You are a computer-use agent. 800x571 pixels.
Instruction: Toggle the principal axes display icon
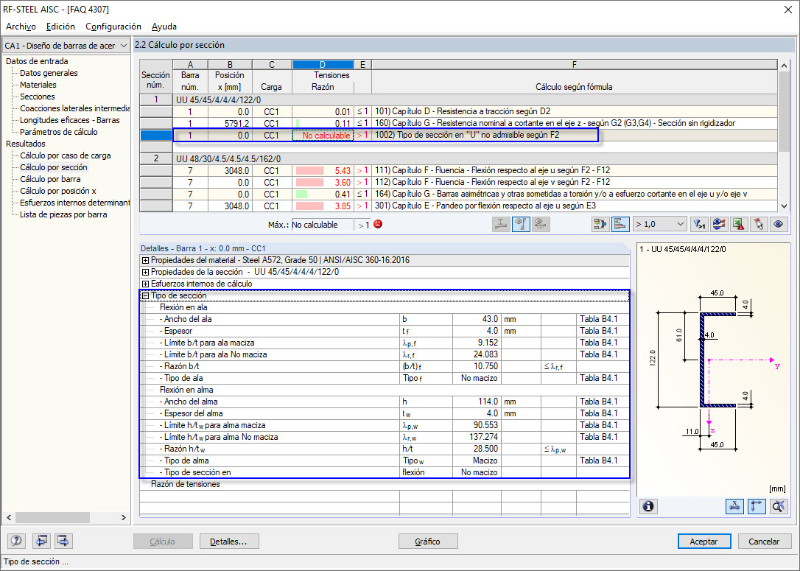[x=756, y=506]
